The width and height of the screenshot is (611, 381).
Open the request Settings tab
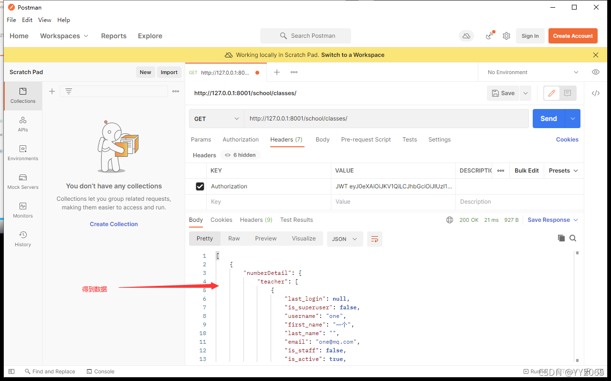point(440,140)
